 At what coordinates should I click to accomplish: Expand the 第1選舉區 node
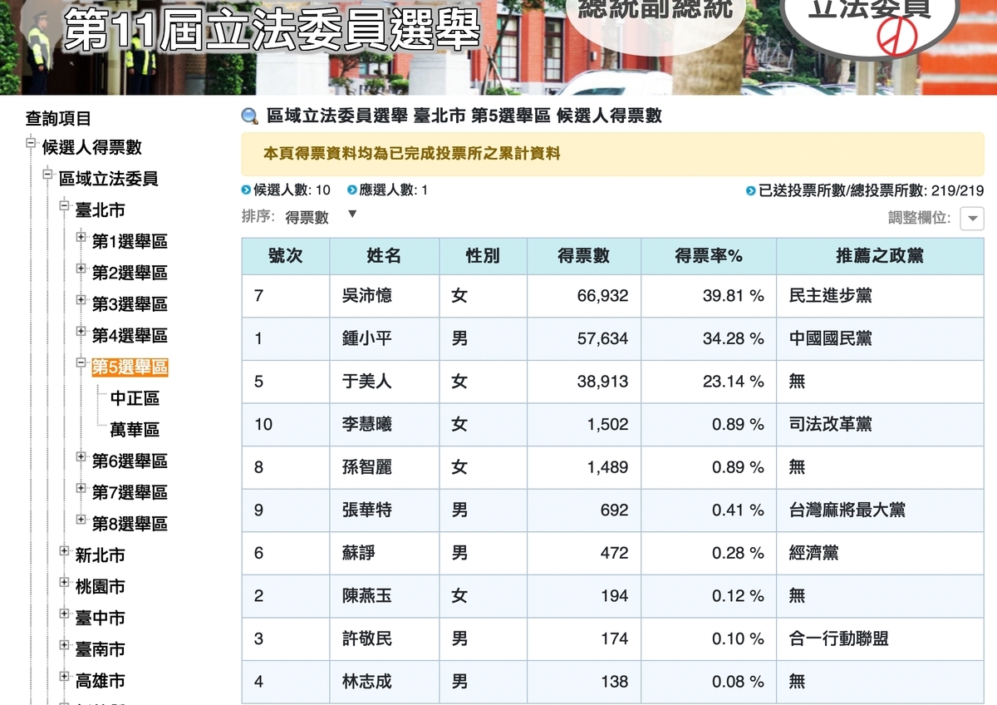coord(81,238)
